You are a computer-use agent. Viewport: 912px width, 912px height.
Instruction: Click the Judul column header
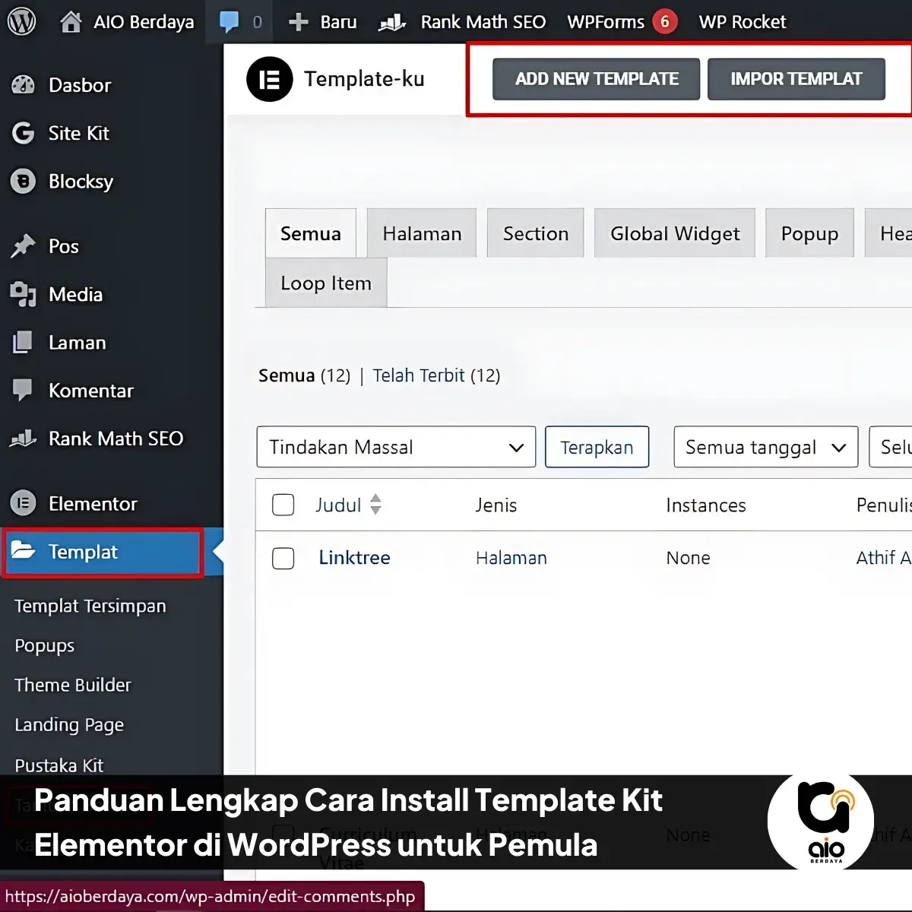[338, 505]
